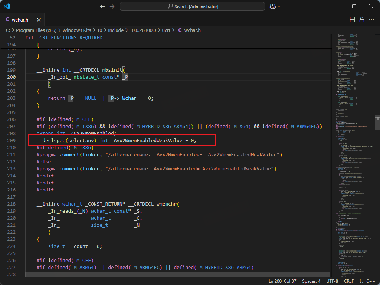Click UTF-8 encoding in status bar
Image resolution: width=380 pixels, height=285 pixels.
point(331,281)
